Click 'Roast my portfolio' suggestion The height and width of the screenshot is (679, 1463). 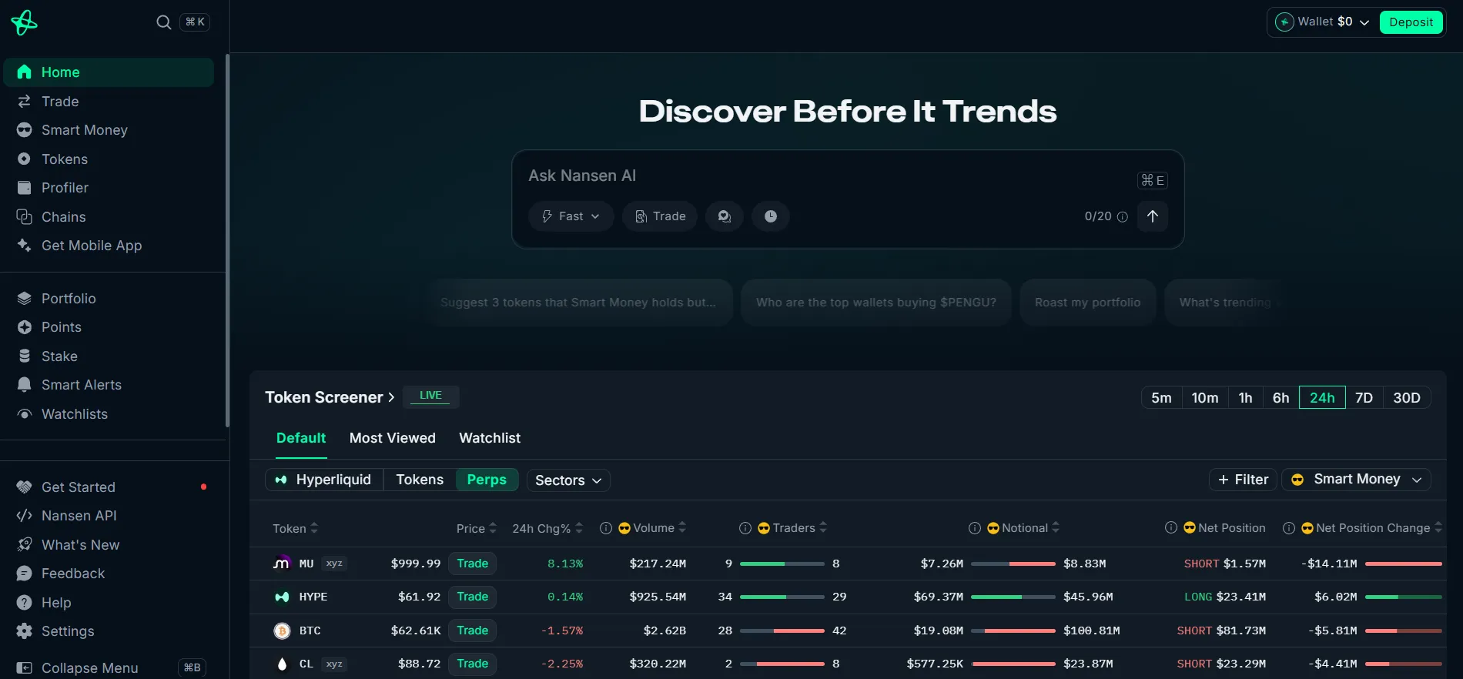coord(1087,303)
